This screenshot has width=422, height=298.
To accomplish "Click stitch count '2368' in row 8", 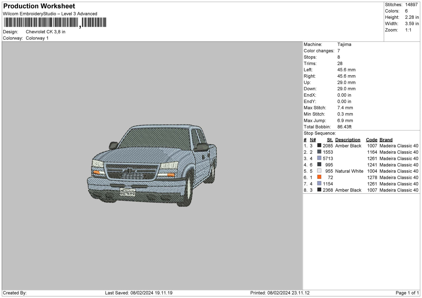I will coord(328,190).
